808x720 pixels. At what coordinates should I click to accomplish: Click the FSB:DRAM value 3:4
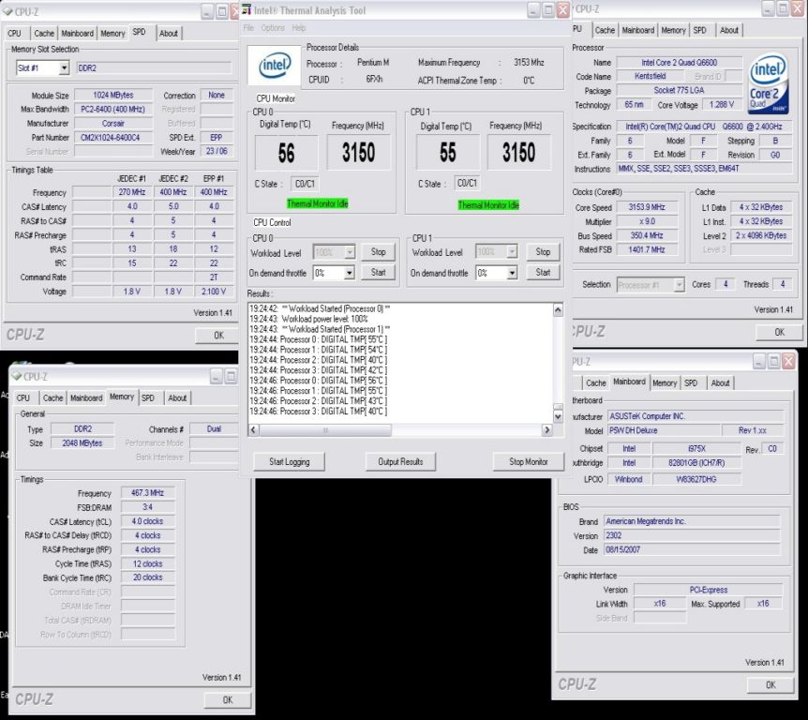coord(147,507)
